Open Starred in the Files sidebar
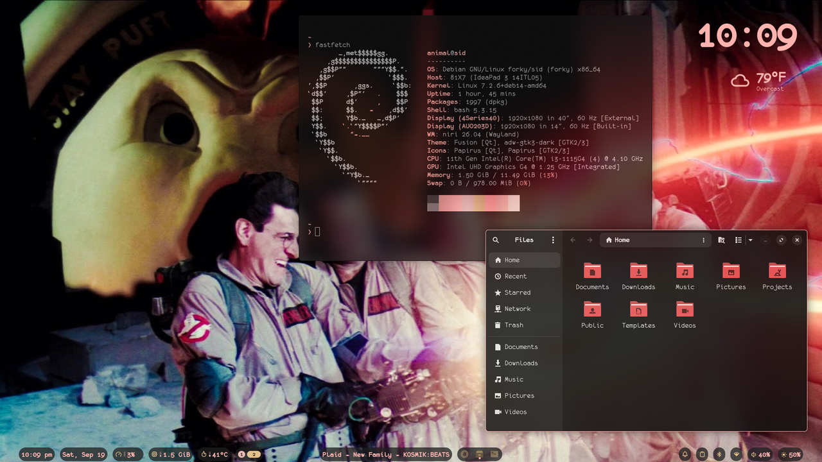Viewport: 822px width, 462px height. 524,293
